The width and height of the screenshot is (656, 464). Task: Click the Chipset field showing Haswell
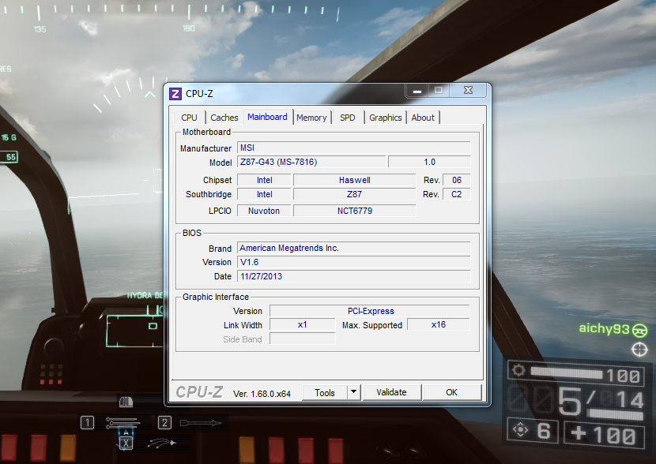click(355, 180)
